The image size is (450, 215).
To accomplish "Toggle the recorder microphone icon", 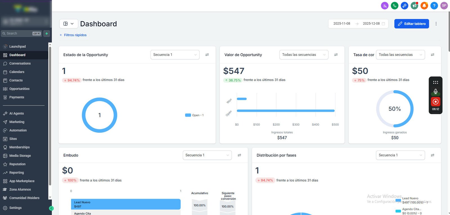I will pyautogui.click(x=436, y=91).
